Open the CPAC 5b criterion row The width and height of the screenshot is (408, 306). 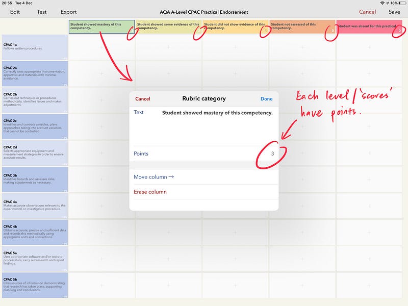[x=35, y=285]
